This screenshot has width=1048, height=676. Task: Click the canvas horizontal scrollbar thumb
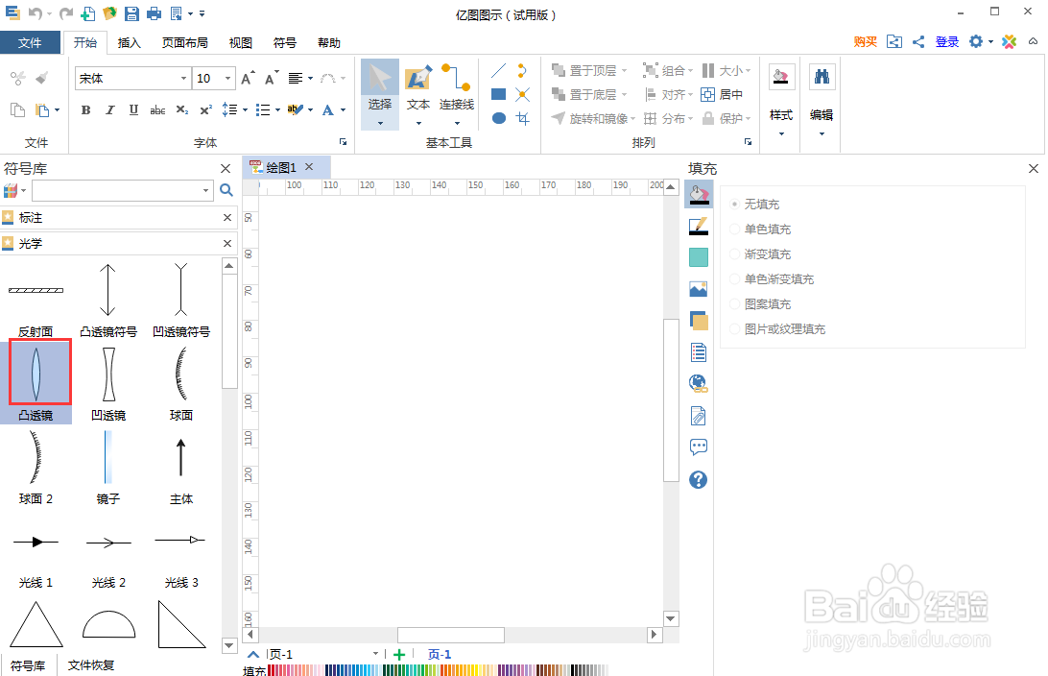pyautogui.click(x=450, y=635)
